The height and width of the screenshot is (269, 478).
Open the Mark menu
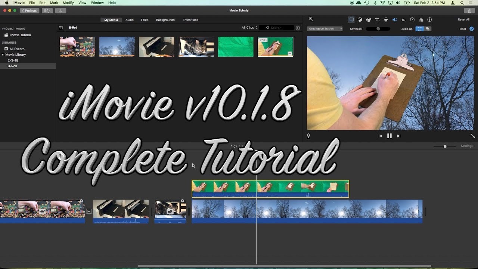click(54, 3)
